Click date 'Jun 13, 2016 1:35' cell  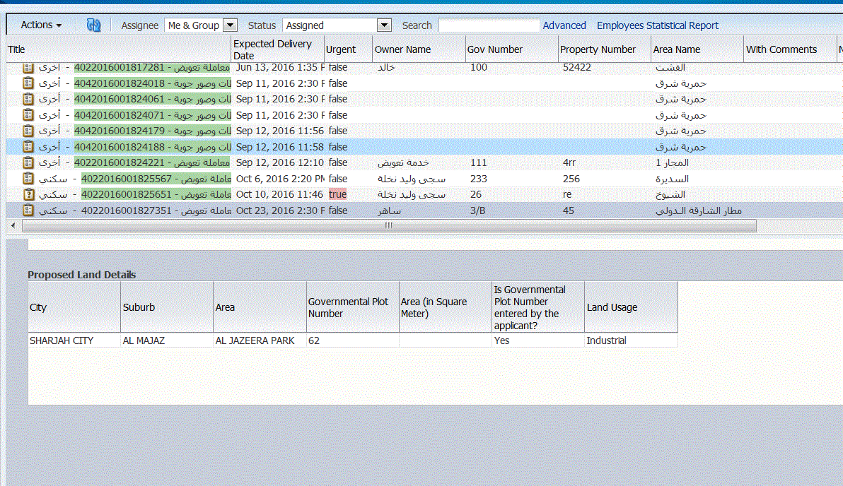point(280,68)
